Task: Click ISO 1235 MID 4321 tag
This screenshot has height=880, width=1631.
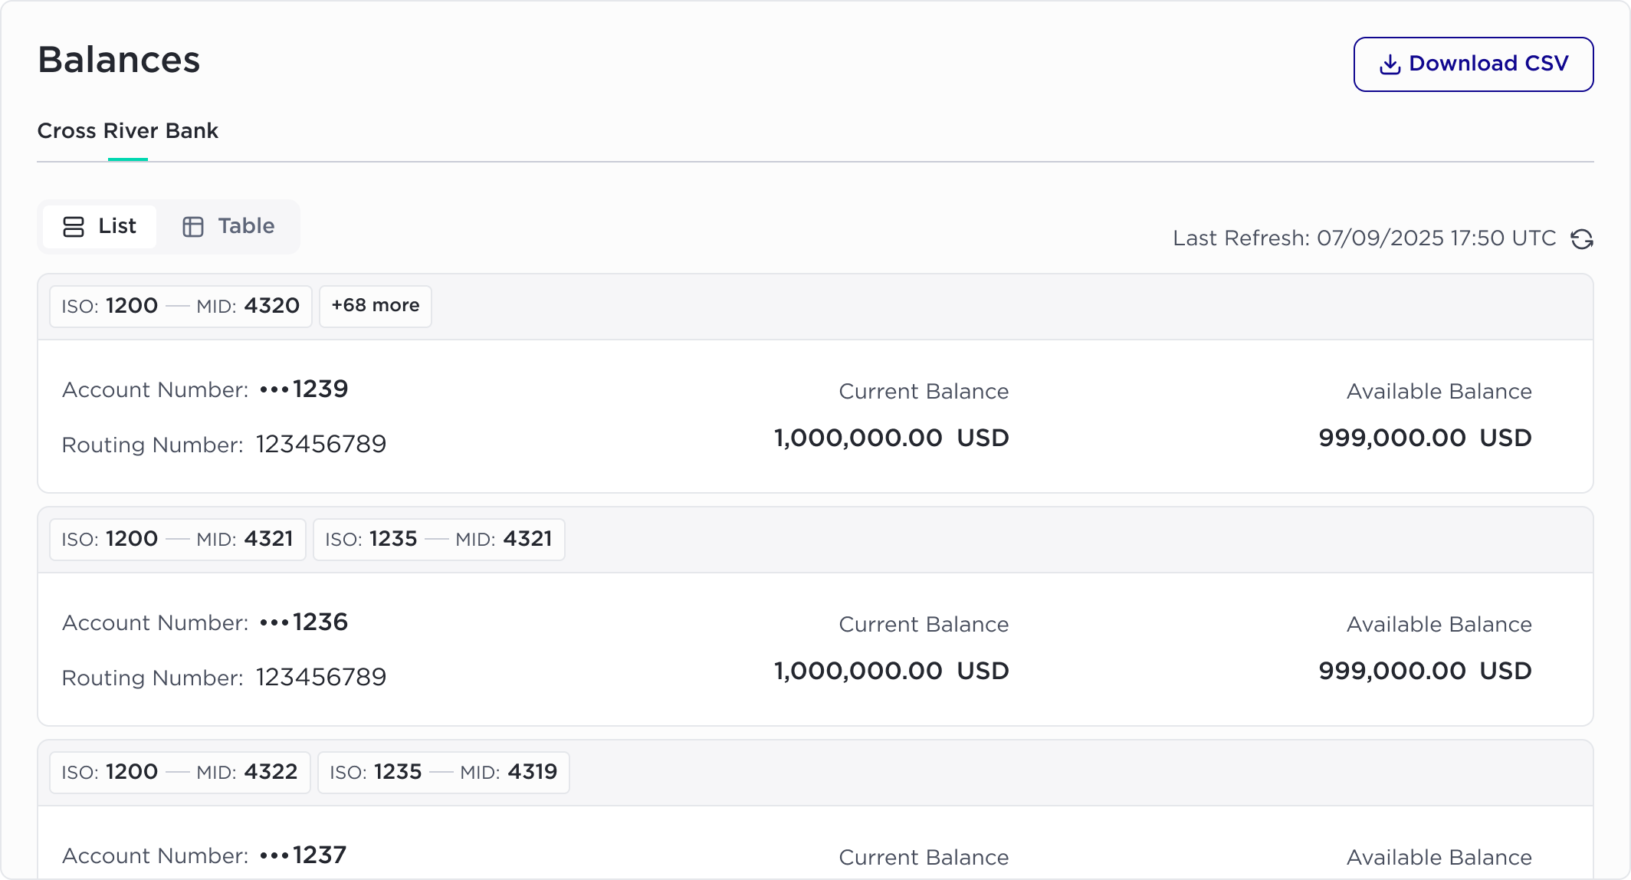Action: (x=438, y=539)
